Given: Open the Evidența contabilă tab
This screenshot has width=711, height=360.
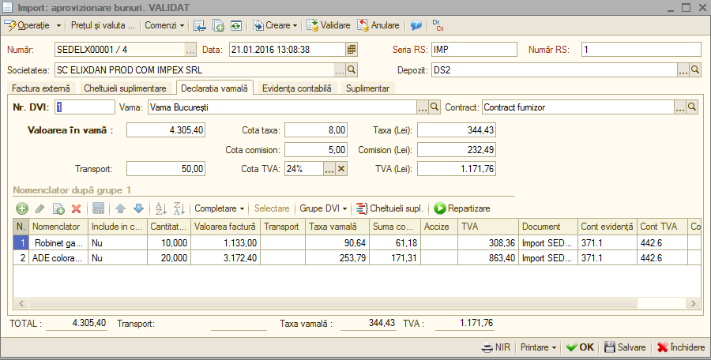Looking at the screenshot, I should coord(296,88).
